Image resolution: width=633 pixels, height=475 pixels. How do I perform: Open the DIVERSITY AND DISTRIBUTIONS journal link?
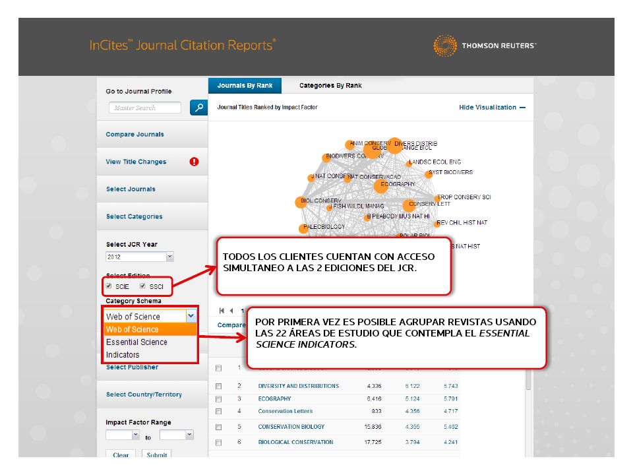(299, 386)
